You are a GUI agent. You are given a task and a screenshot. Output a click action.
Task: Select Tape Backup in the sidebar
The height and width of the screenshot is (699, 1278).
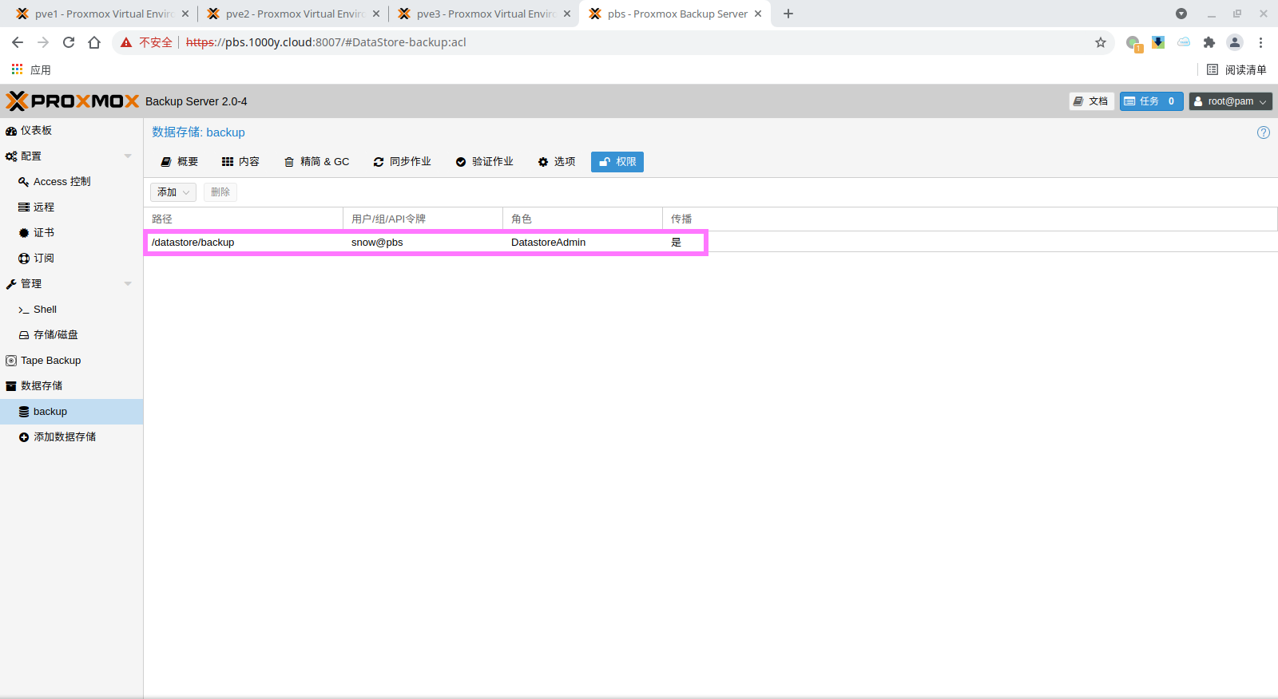[x=50, y=361]
